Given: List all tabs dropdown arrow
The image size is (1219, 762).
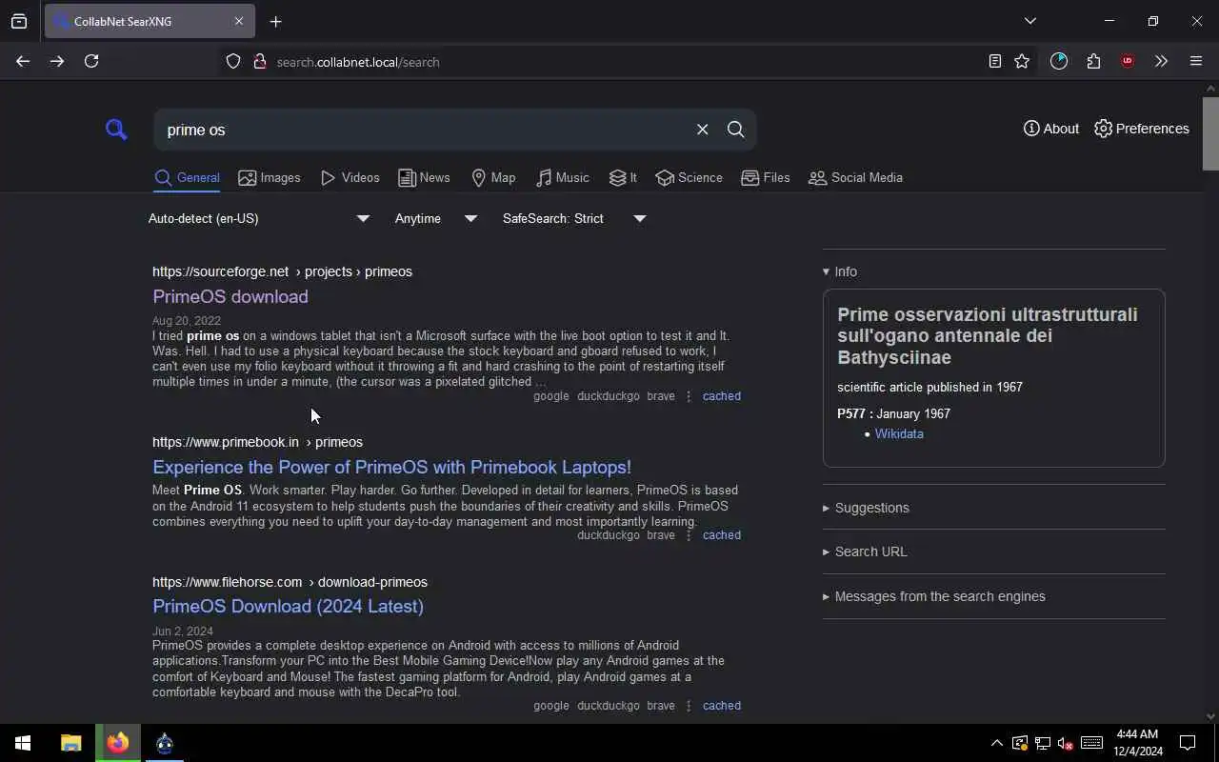Looking at the screenshot, I should 1029,21.
